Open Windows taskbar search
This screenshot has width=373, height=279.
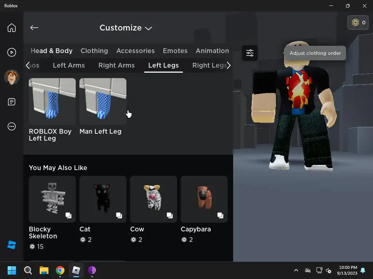28,270
